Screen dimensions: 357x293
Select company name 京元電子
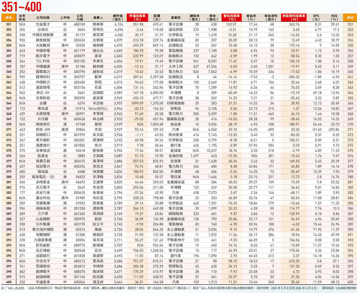(x=43, y=187)
